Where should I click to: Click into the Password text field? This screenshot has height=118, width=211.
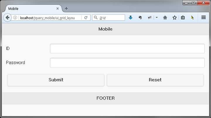(x=127, y=63)
